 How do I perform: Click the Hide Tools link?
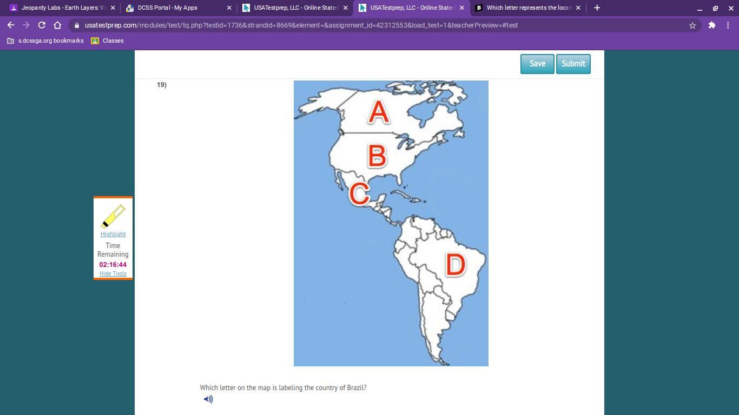[113, 273]
